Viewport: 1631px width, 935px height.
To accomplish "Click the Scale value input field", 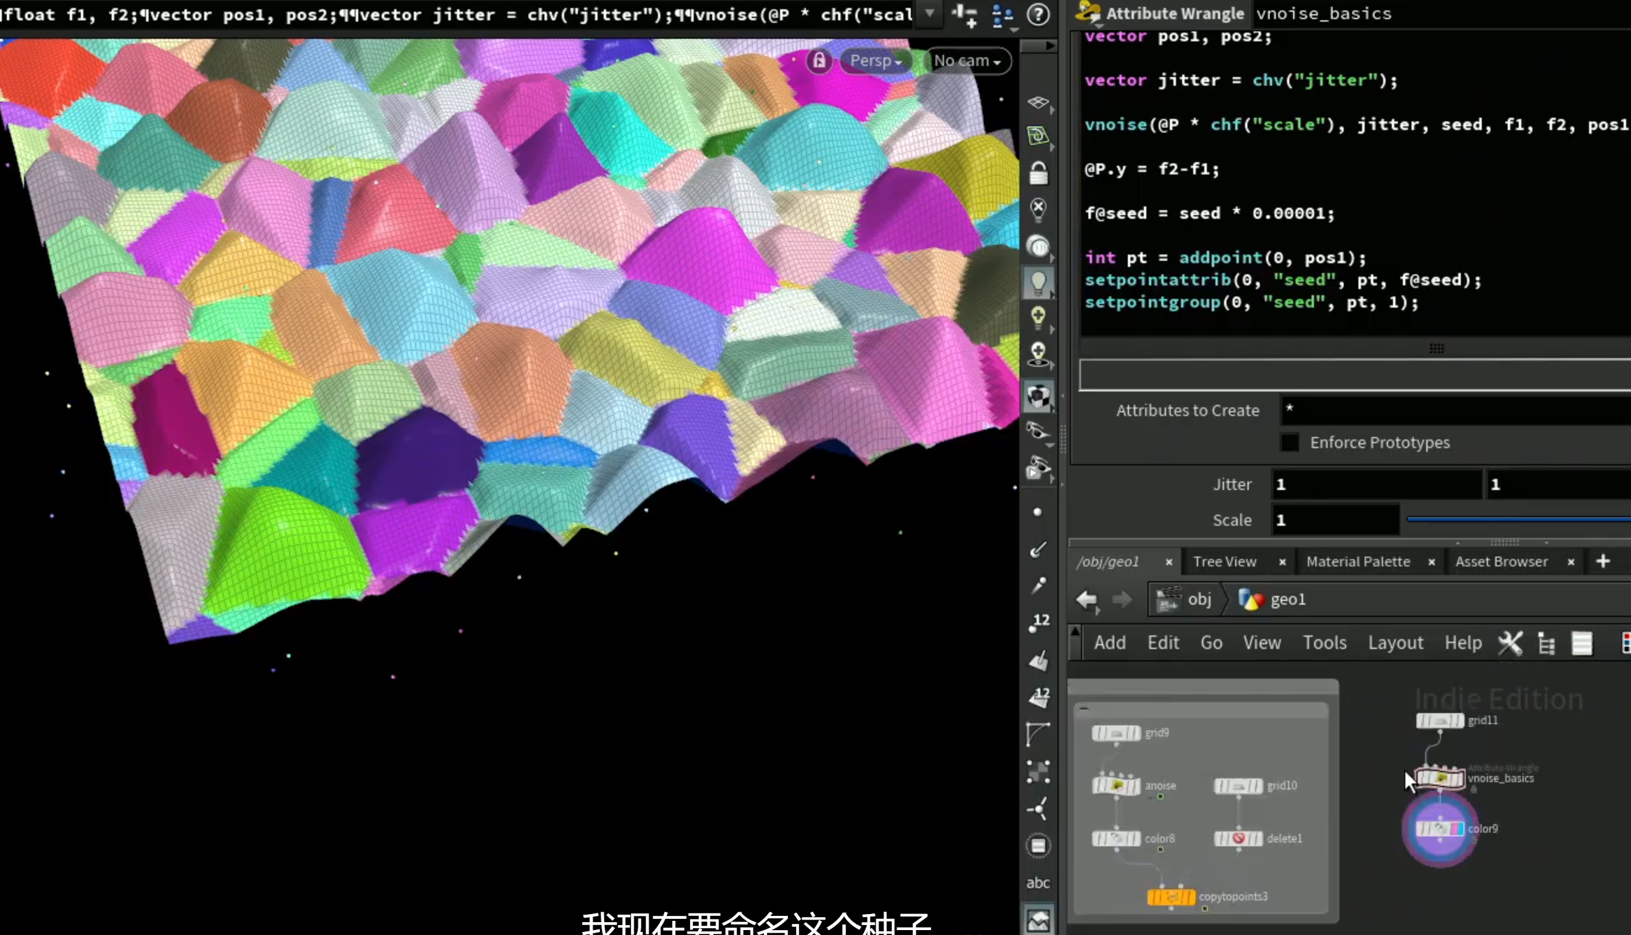I will [x=1335, y=520].
